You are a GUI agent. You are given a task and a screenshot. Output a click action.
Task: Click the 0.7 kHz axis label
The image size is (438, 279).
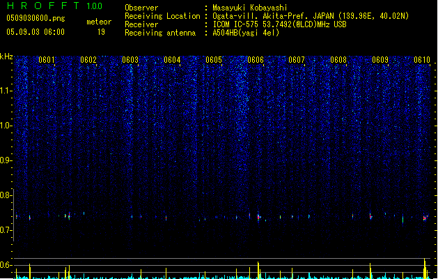click(6, 230)
